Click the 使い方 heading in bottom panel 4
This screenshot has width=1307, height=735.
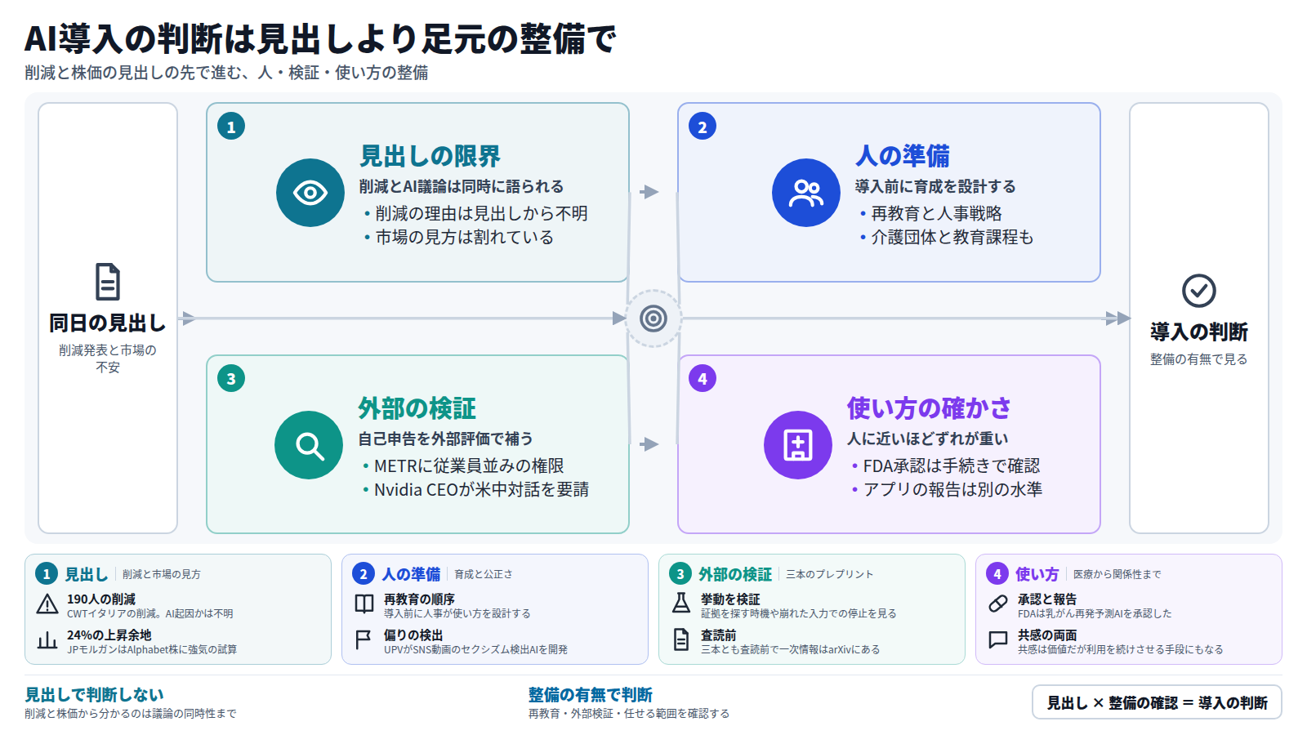click(x=1037, y=574)
